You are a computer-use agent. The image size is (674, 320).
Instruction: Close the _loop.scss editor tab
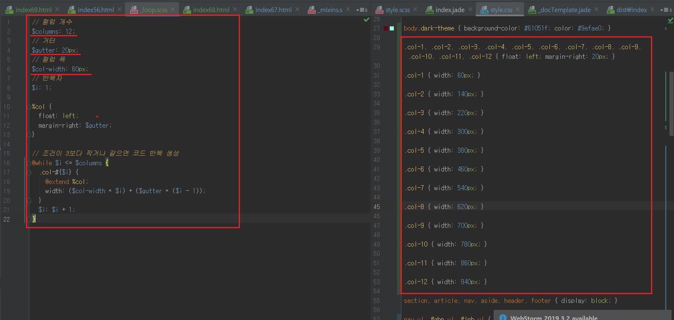click(173, 9)
